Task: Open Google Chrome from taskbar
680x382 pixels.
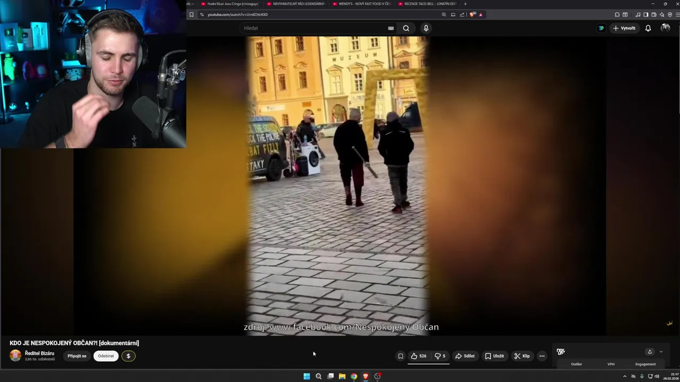Action: point(354,376)
